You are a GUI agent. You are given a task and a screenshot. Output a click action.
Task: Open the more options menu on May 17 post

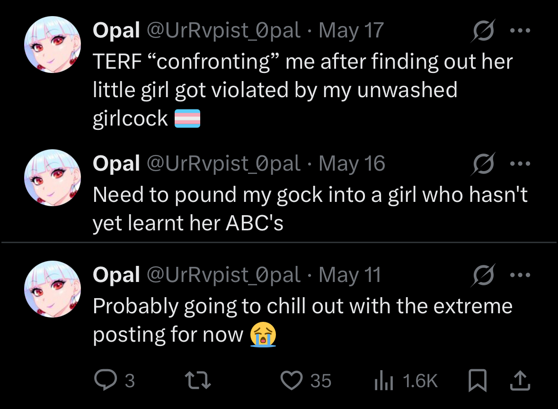click(x=520, y=31)
